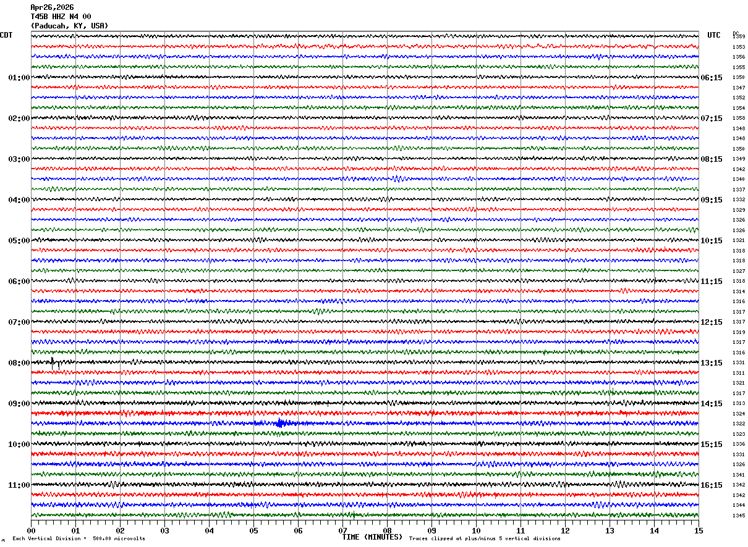Viewport: 748px width, 547px height.
Task: Click the 10:15 UTC time label
Action: coord(711,241)
